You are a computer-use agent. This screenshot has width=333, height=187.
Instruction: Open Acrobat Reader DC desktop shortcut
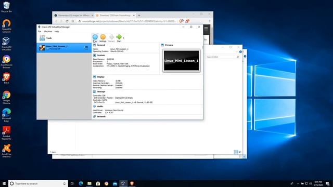tap(6, 133)
